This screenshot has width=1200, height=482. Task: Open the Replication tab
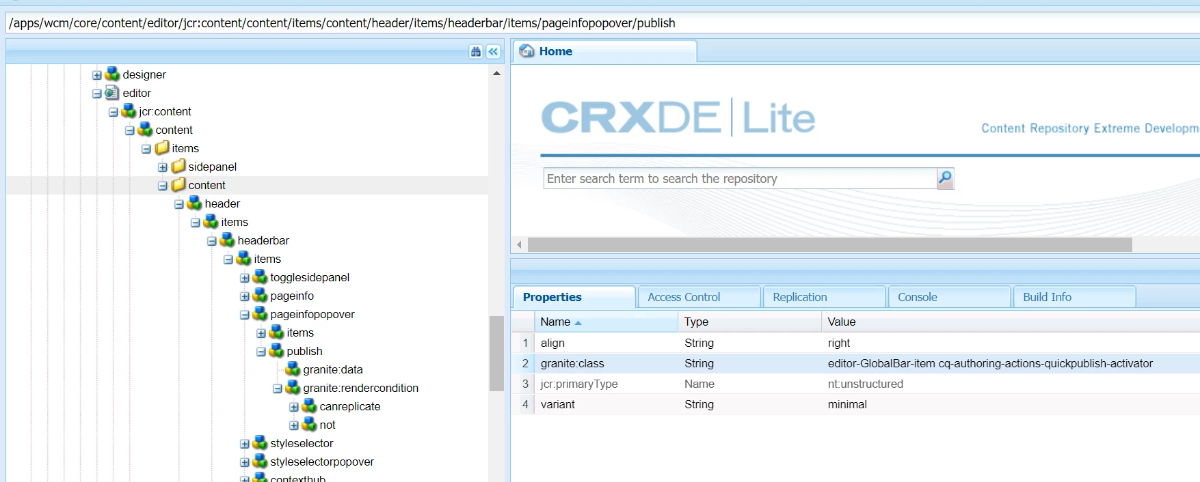point(824,297)
